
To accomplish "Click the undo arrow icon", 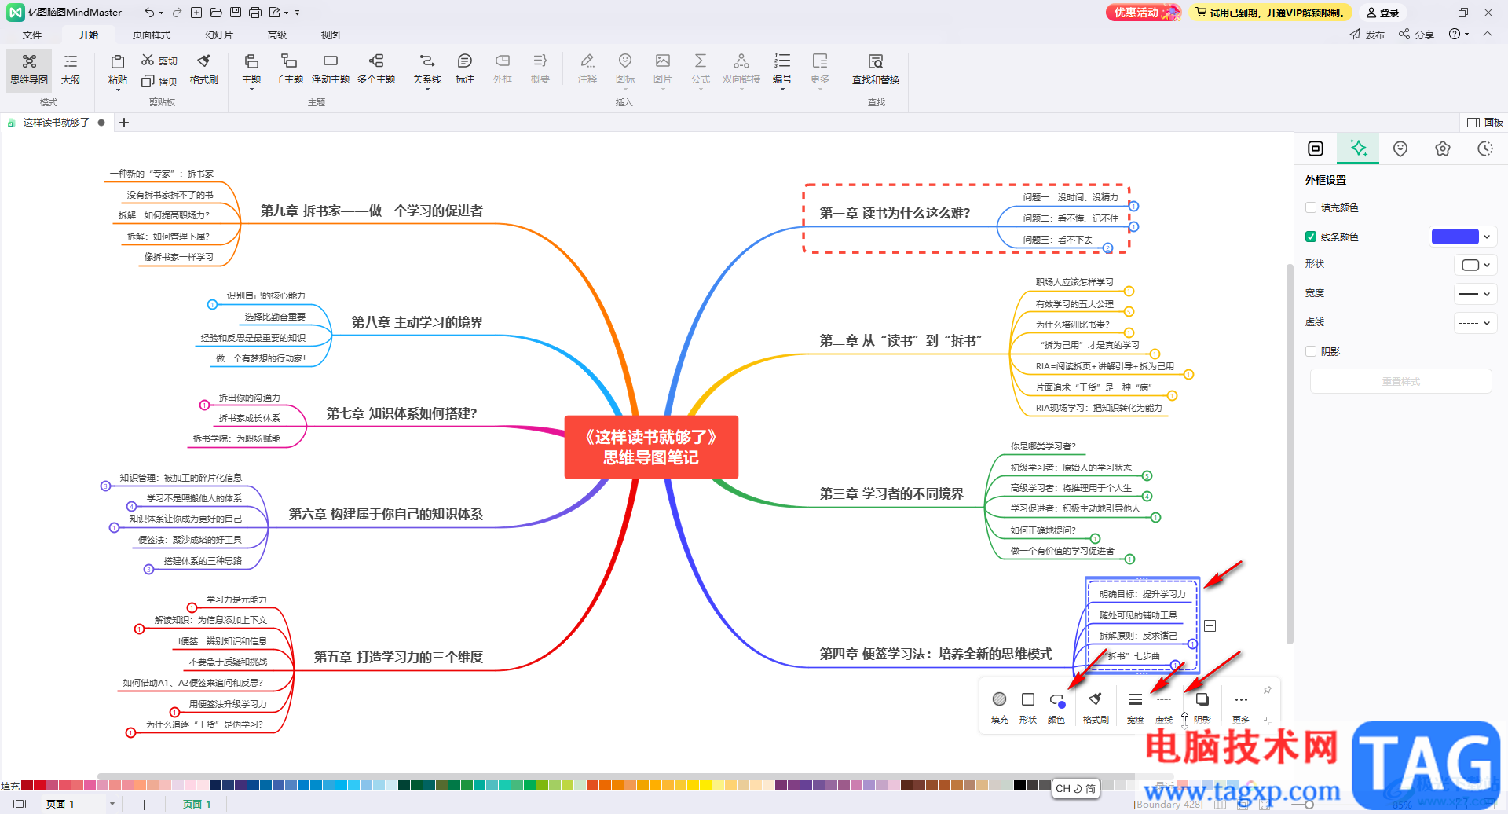I will tap(149, 13).
